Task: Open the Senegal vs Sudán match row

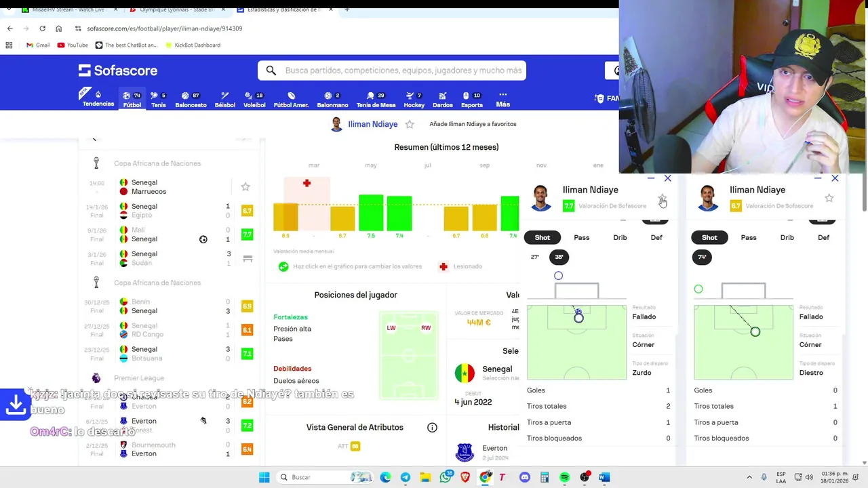Action: coord(168,258)
